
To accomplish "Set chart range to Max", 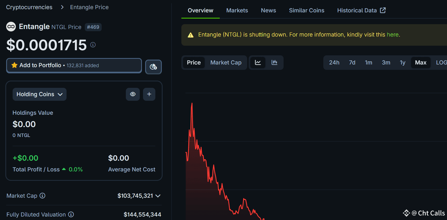I will (x=421, y=63).
